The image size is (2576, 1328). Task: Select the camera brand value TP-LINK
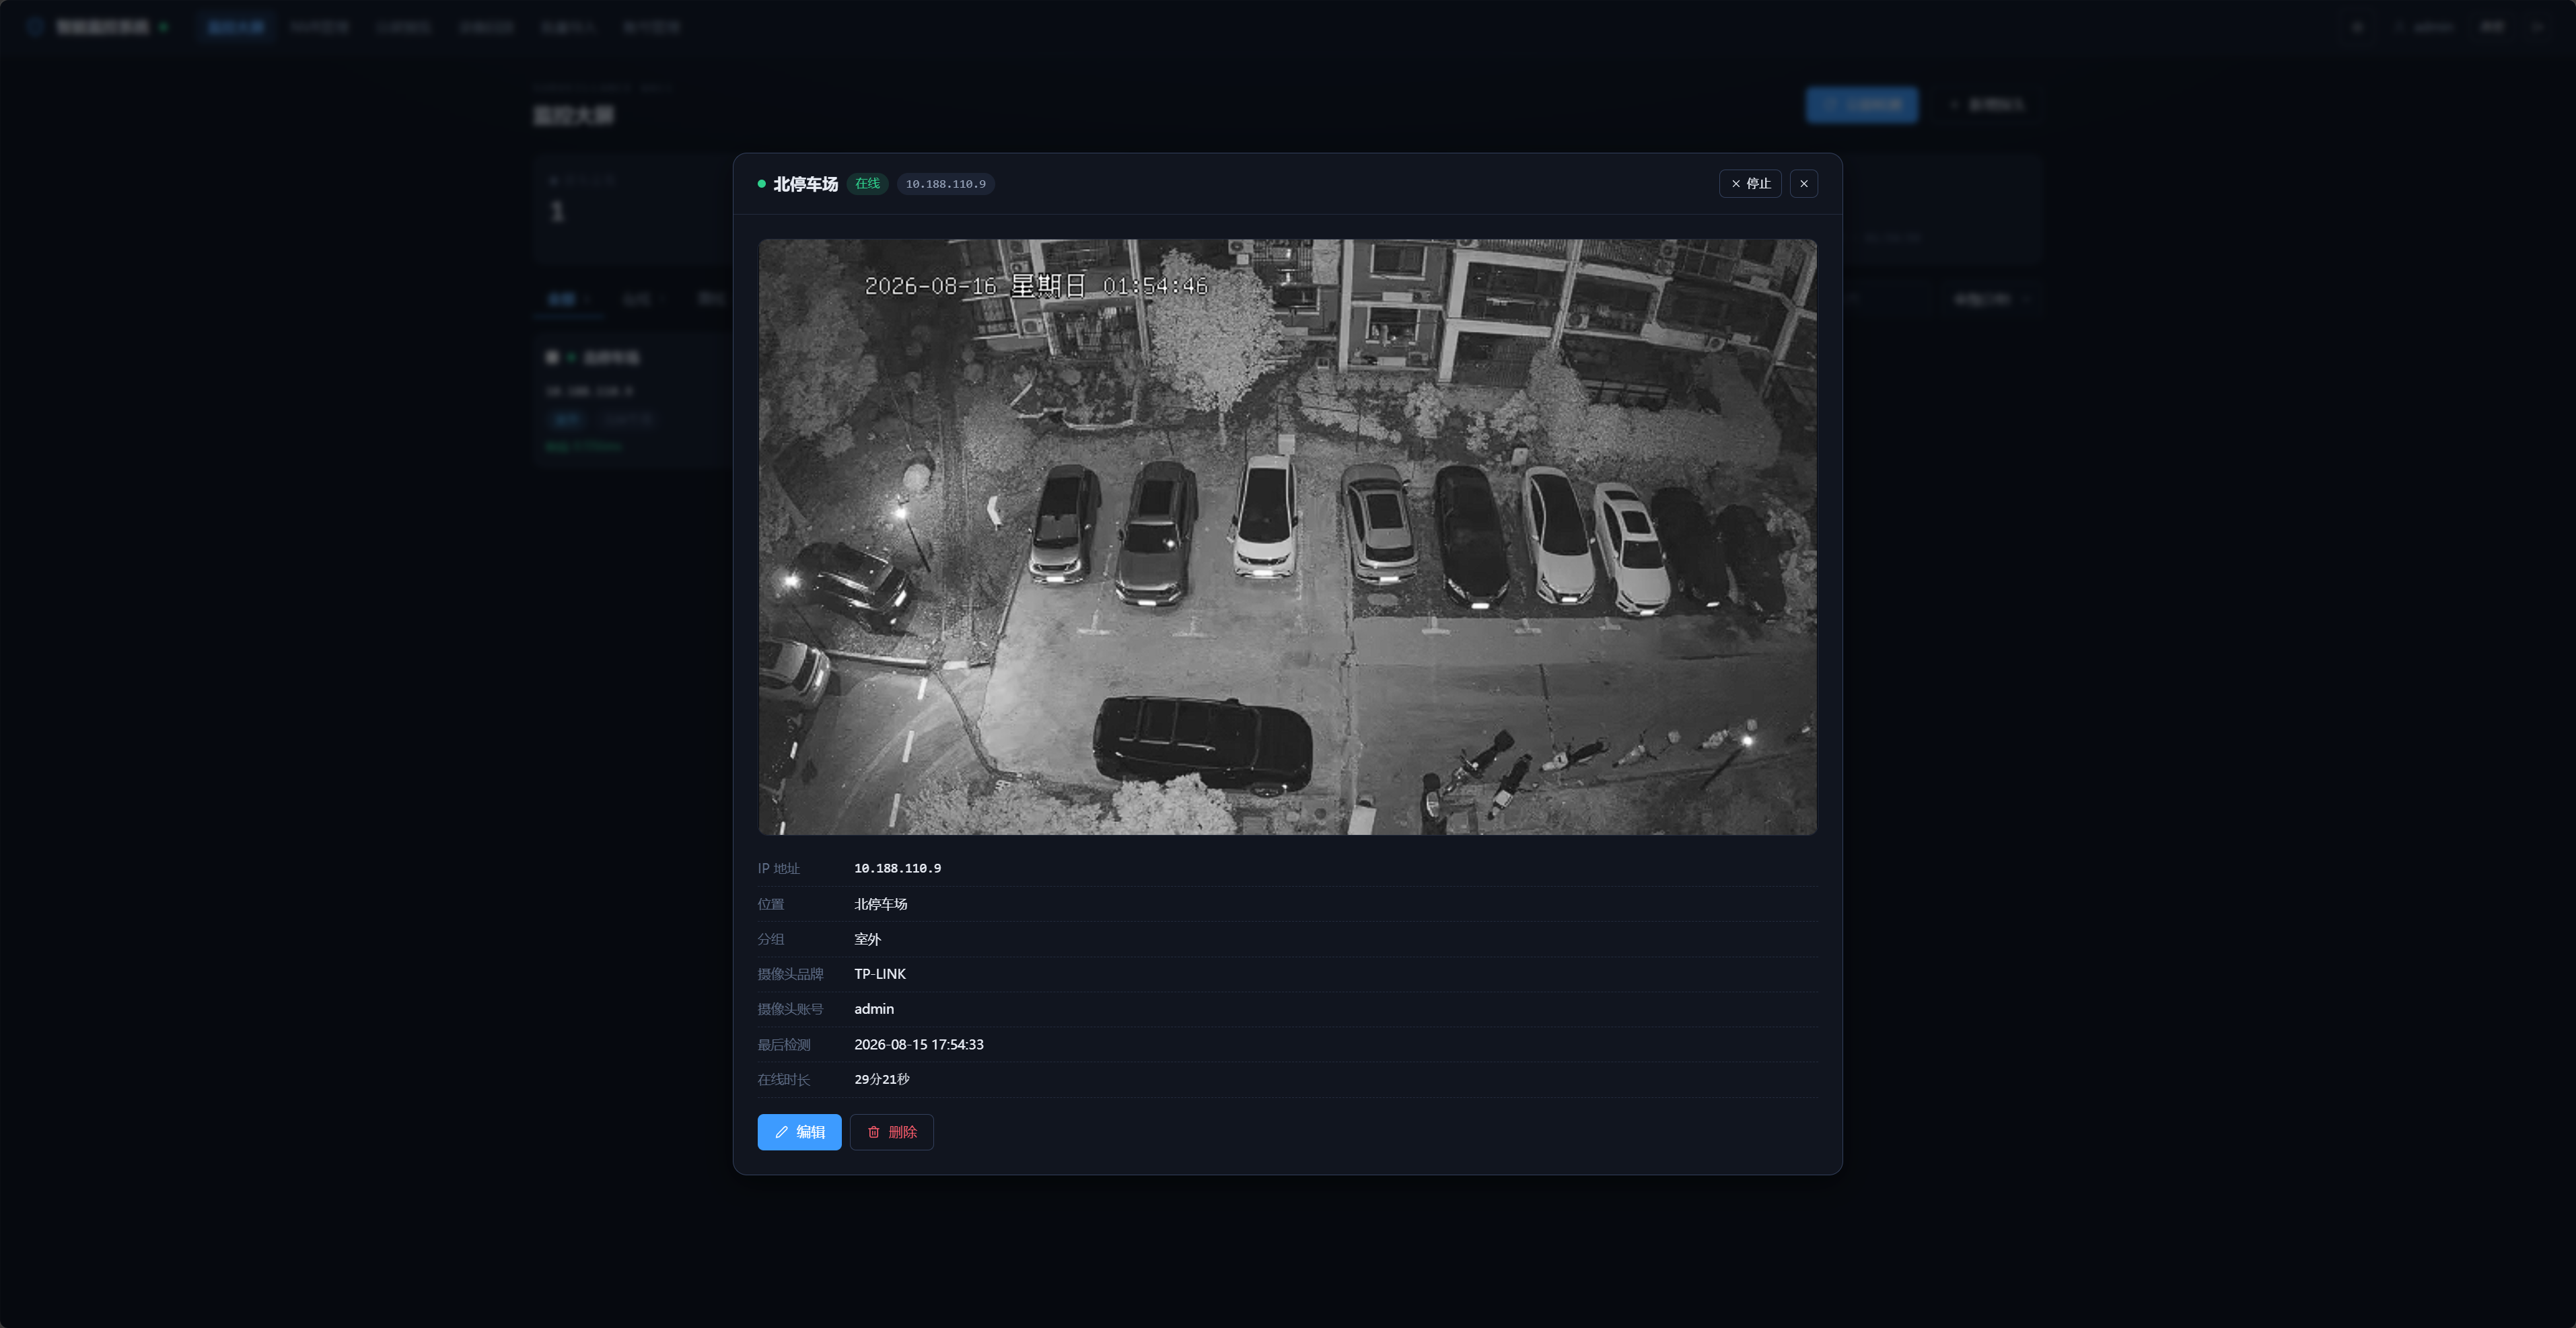coord(880,974)
